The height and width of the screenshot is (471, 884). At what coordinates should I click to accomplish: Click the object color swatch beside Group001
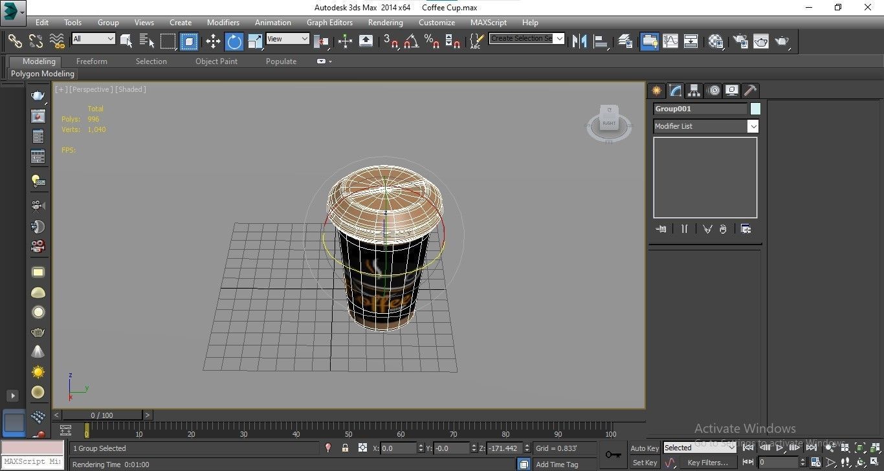[x=755, y=109]
